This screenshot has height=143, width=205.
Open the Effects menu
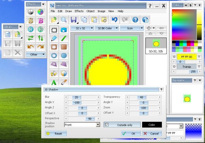[79, 11]
